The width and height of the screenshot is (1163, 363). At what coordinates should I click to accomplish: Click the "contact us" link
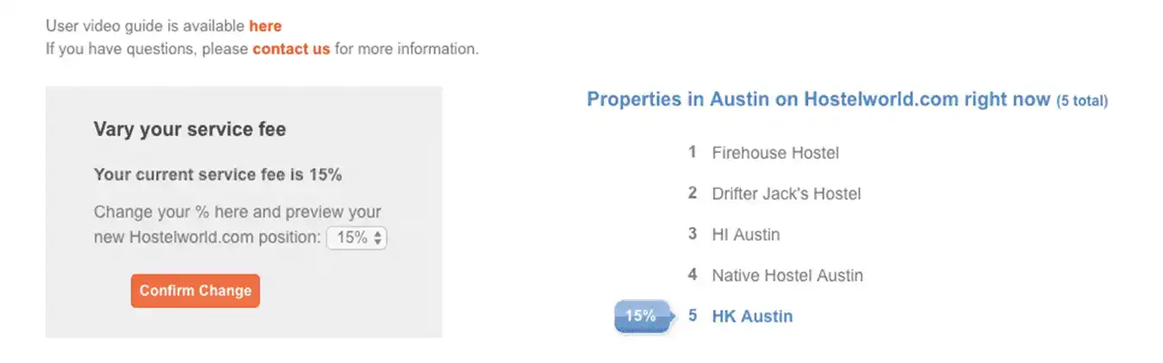[x=291, y=49]
